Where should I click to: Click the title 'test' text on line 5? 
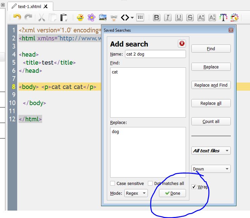pyautogui.click(x=48, y=63)
